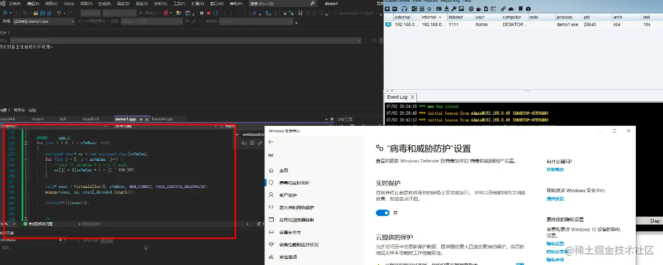The height and width of the screenshot is (265, 663).
Task: Select the Event Log tab
Action: tap(396, 97)
